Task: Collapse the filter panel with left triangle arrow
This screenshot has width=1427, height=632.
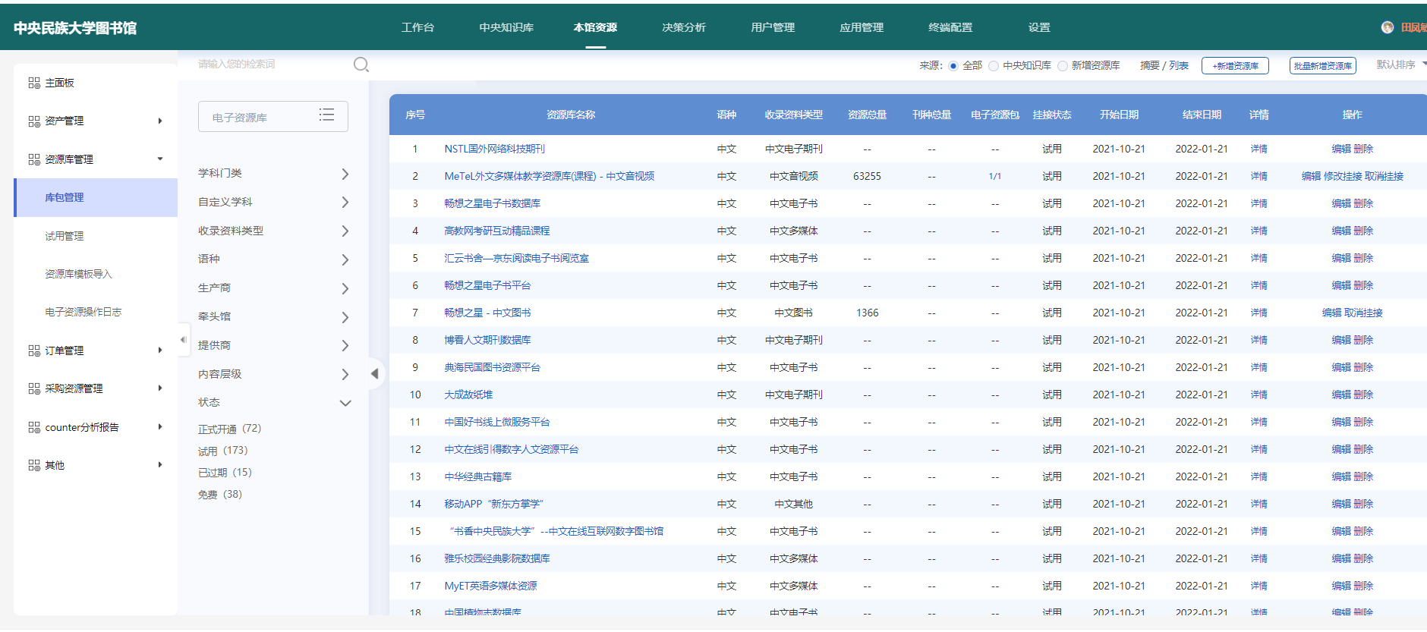Action: [x=374, y=373]
